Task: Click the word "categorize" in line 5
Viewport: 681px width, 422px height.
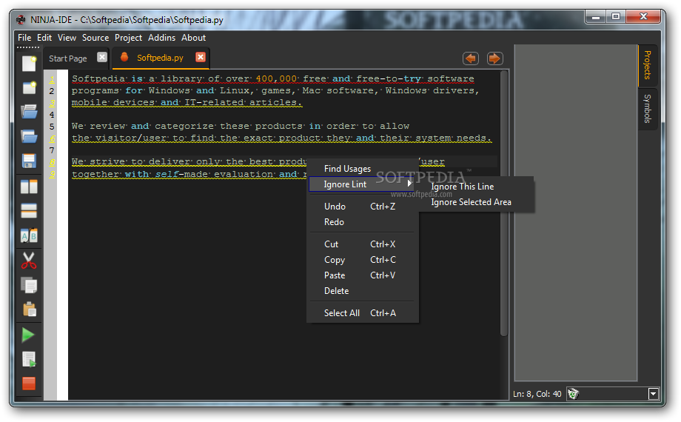Action: coord(184,126)
